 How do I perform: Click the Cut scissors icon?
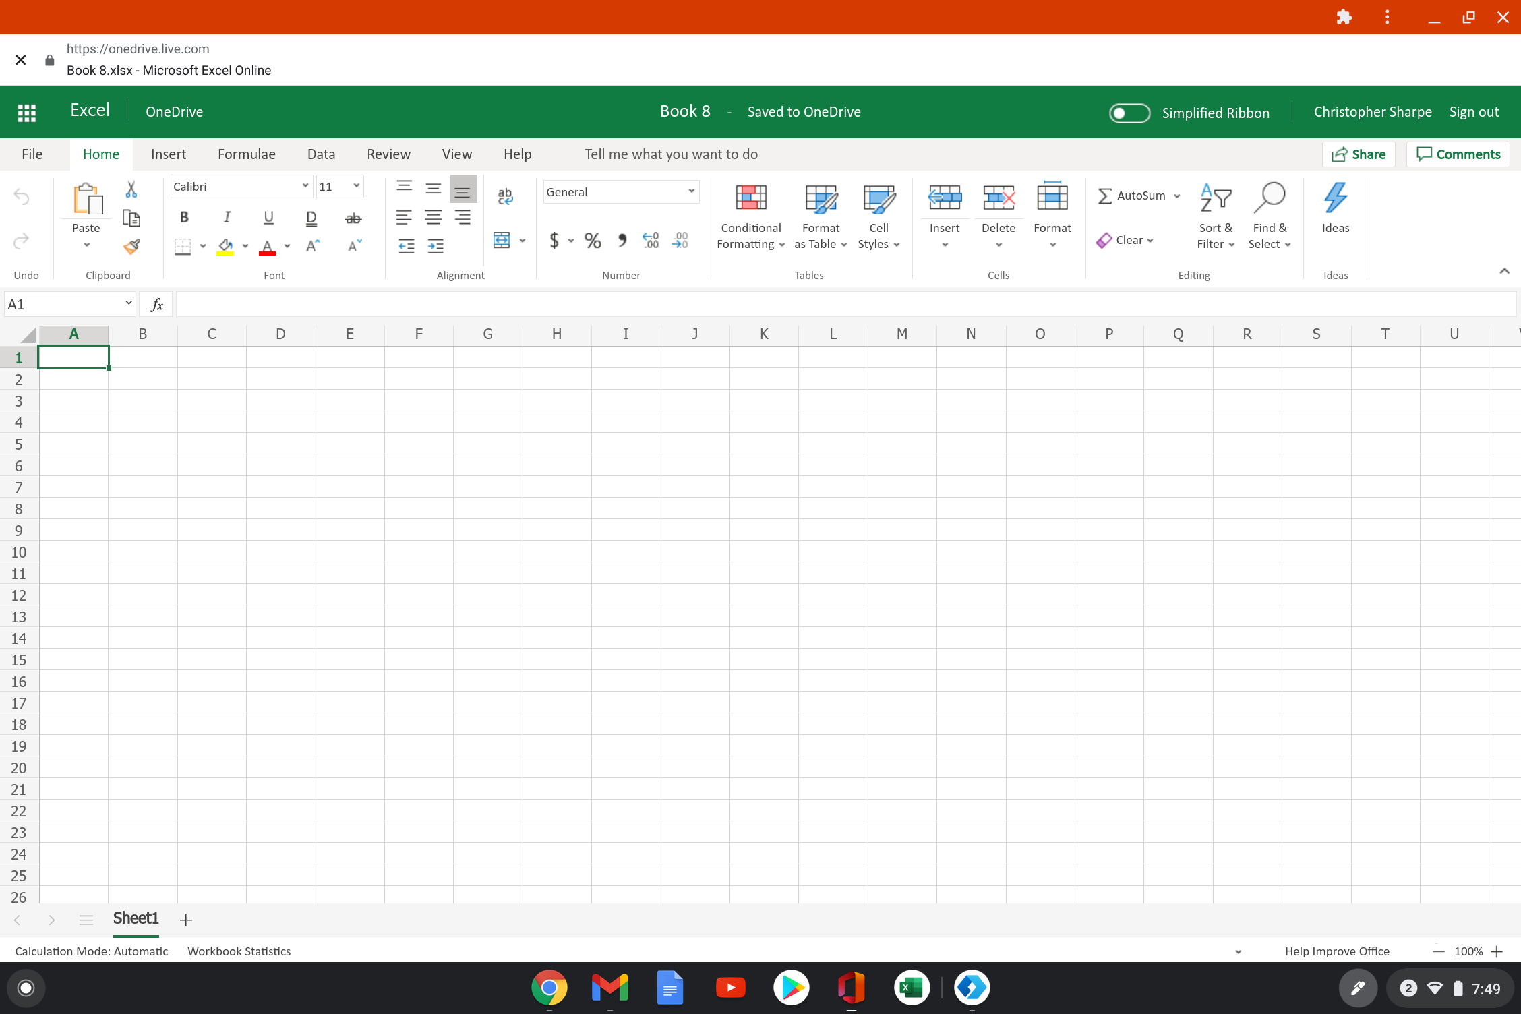click(x=131, y=189)
